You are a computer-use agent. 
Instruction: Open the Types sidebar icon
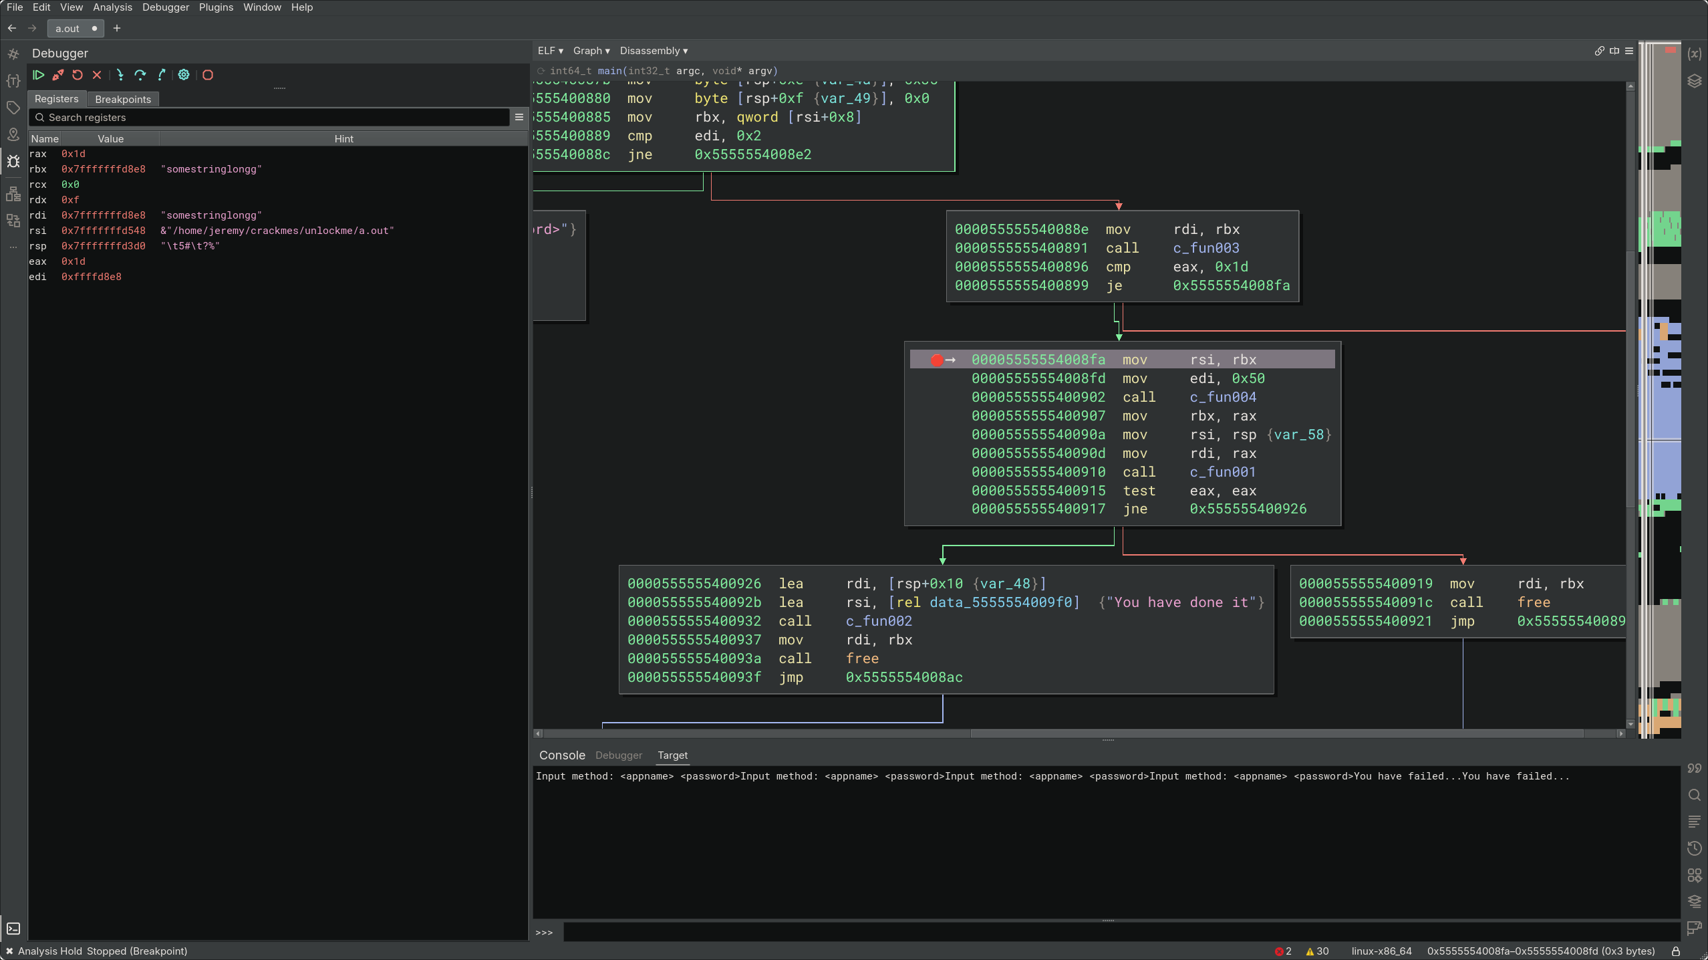13,81
